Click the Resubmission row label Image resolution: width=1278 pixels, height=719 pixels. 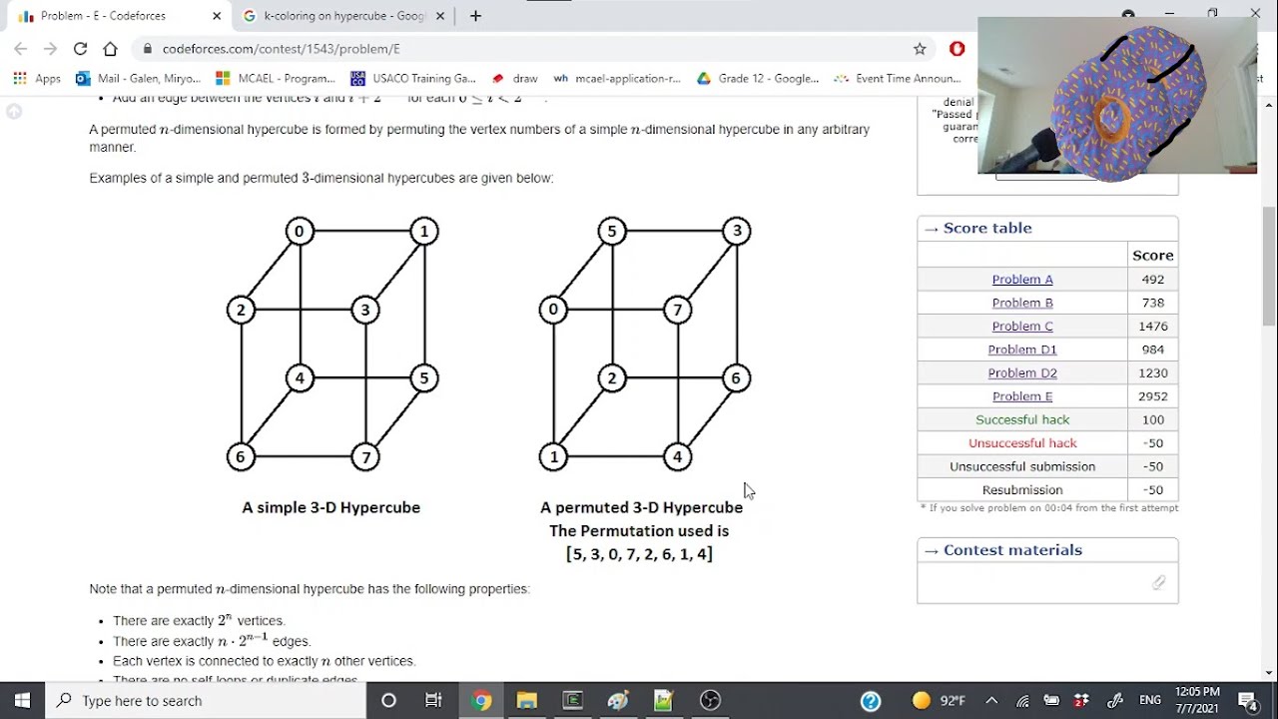1022,490
